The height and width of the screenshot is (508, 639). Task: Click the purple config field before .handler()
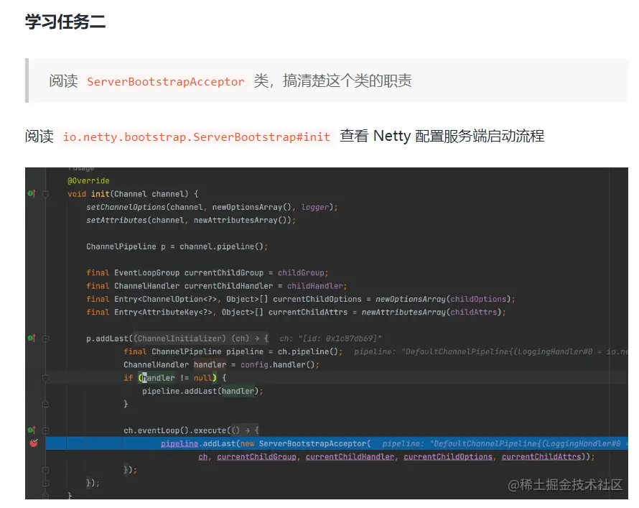coord(254,364)
